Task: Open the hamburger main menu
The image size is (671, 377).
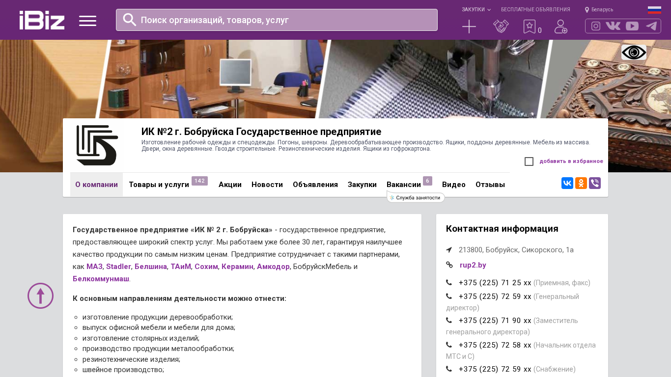Action: (x=87, y=21)
